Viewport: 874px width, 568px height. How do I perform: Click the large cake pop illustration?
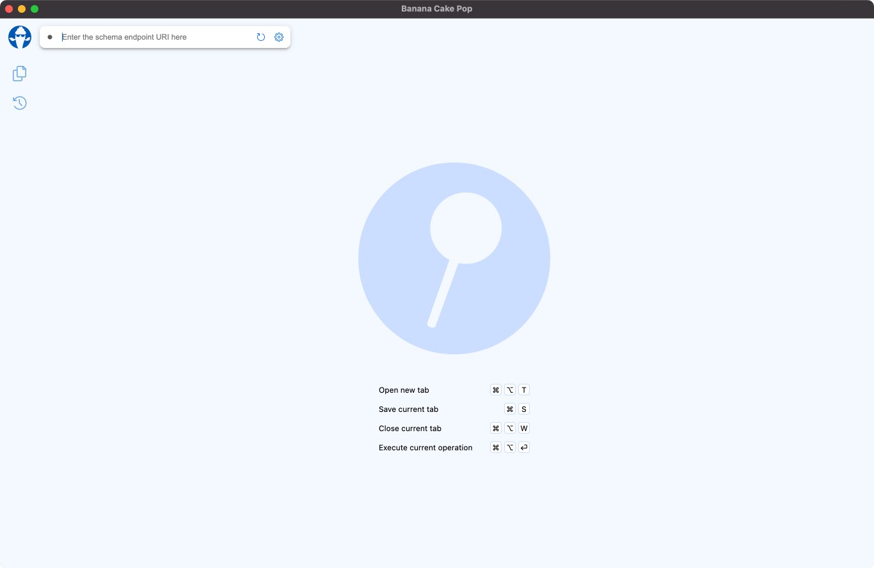[x=454, y=258]
